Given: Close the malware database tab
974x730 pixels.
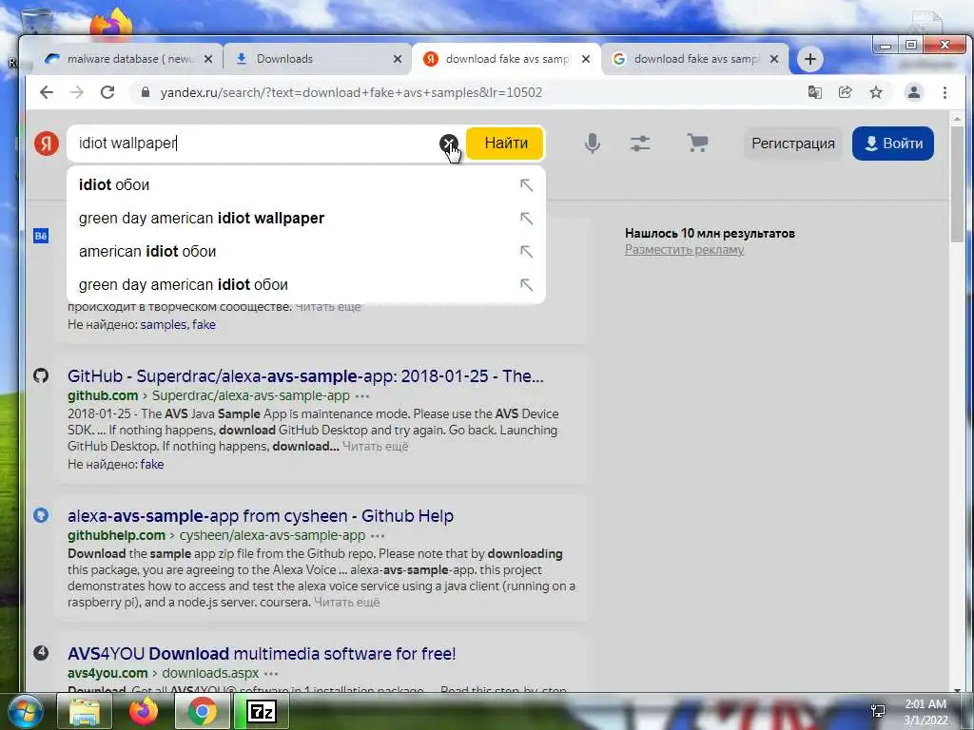Looking at the screenshot, I should point(208,59).
